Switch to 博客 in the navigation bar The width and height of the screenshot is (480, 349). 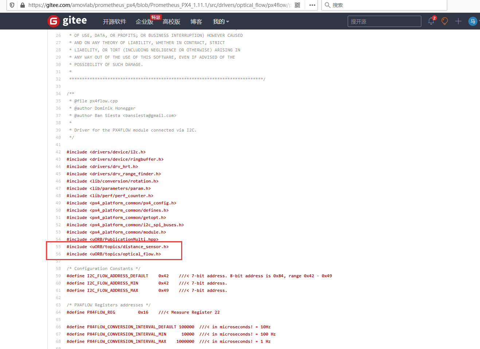click(196, 21)
